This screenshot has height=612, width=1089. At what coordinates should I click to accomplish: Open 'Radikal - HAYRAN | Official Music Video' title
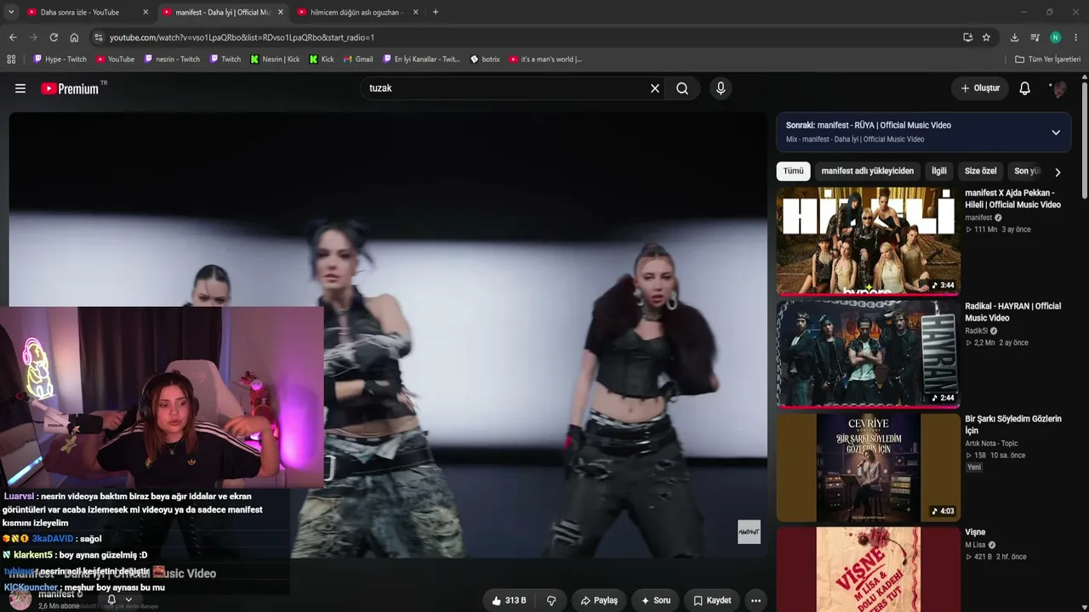[1013, 312]
